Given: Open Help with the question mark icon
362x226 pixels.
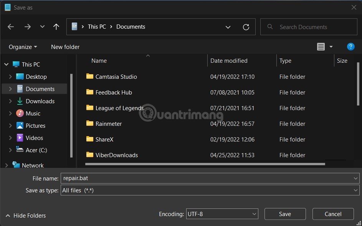Looking at the screenshot, I should point(350,47).
